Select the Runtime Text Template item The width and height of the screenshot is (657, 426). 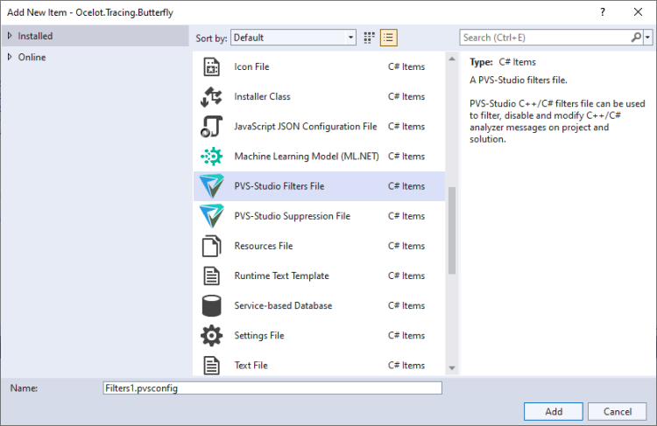tap(281, 276)
